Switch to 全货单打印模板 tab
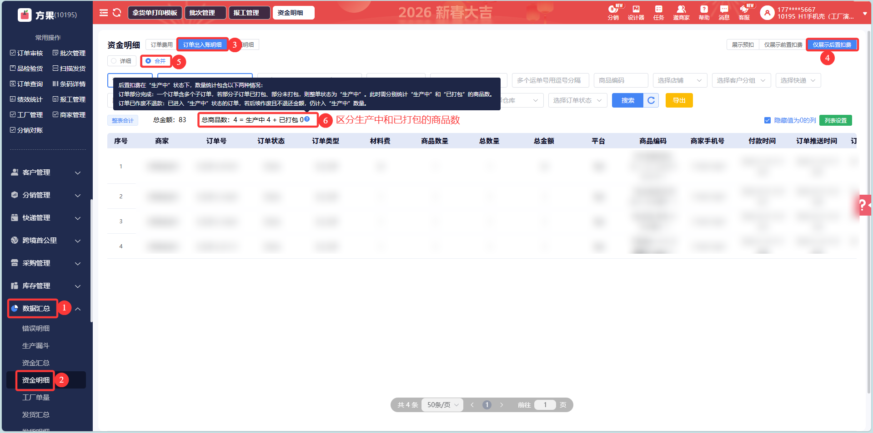873x433 pixels. click(155, 13)
